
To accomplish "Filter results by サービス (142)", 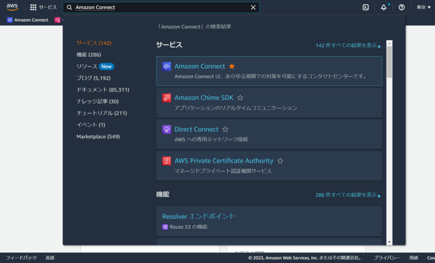I will pyautogui.click(x=94, y=43).
